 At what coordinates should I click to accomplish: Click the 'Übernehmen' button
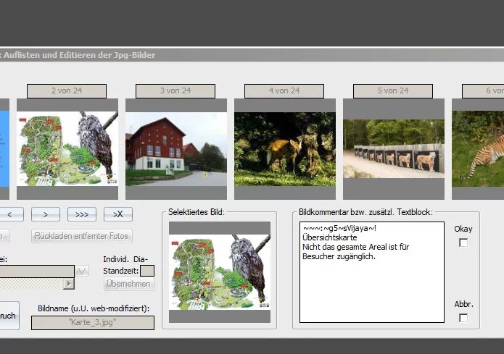128,284
